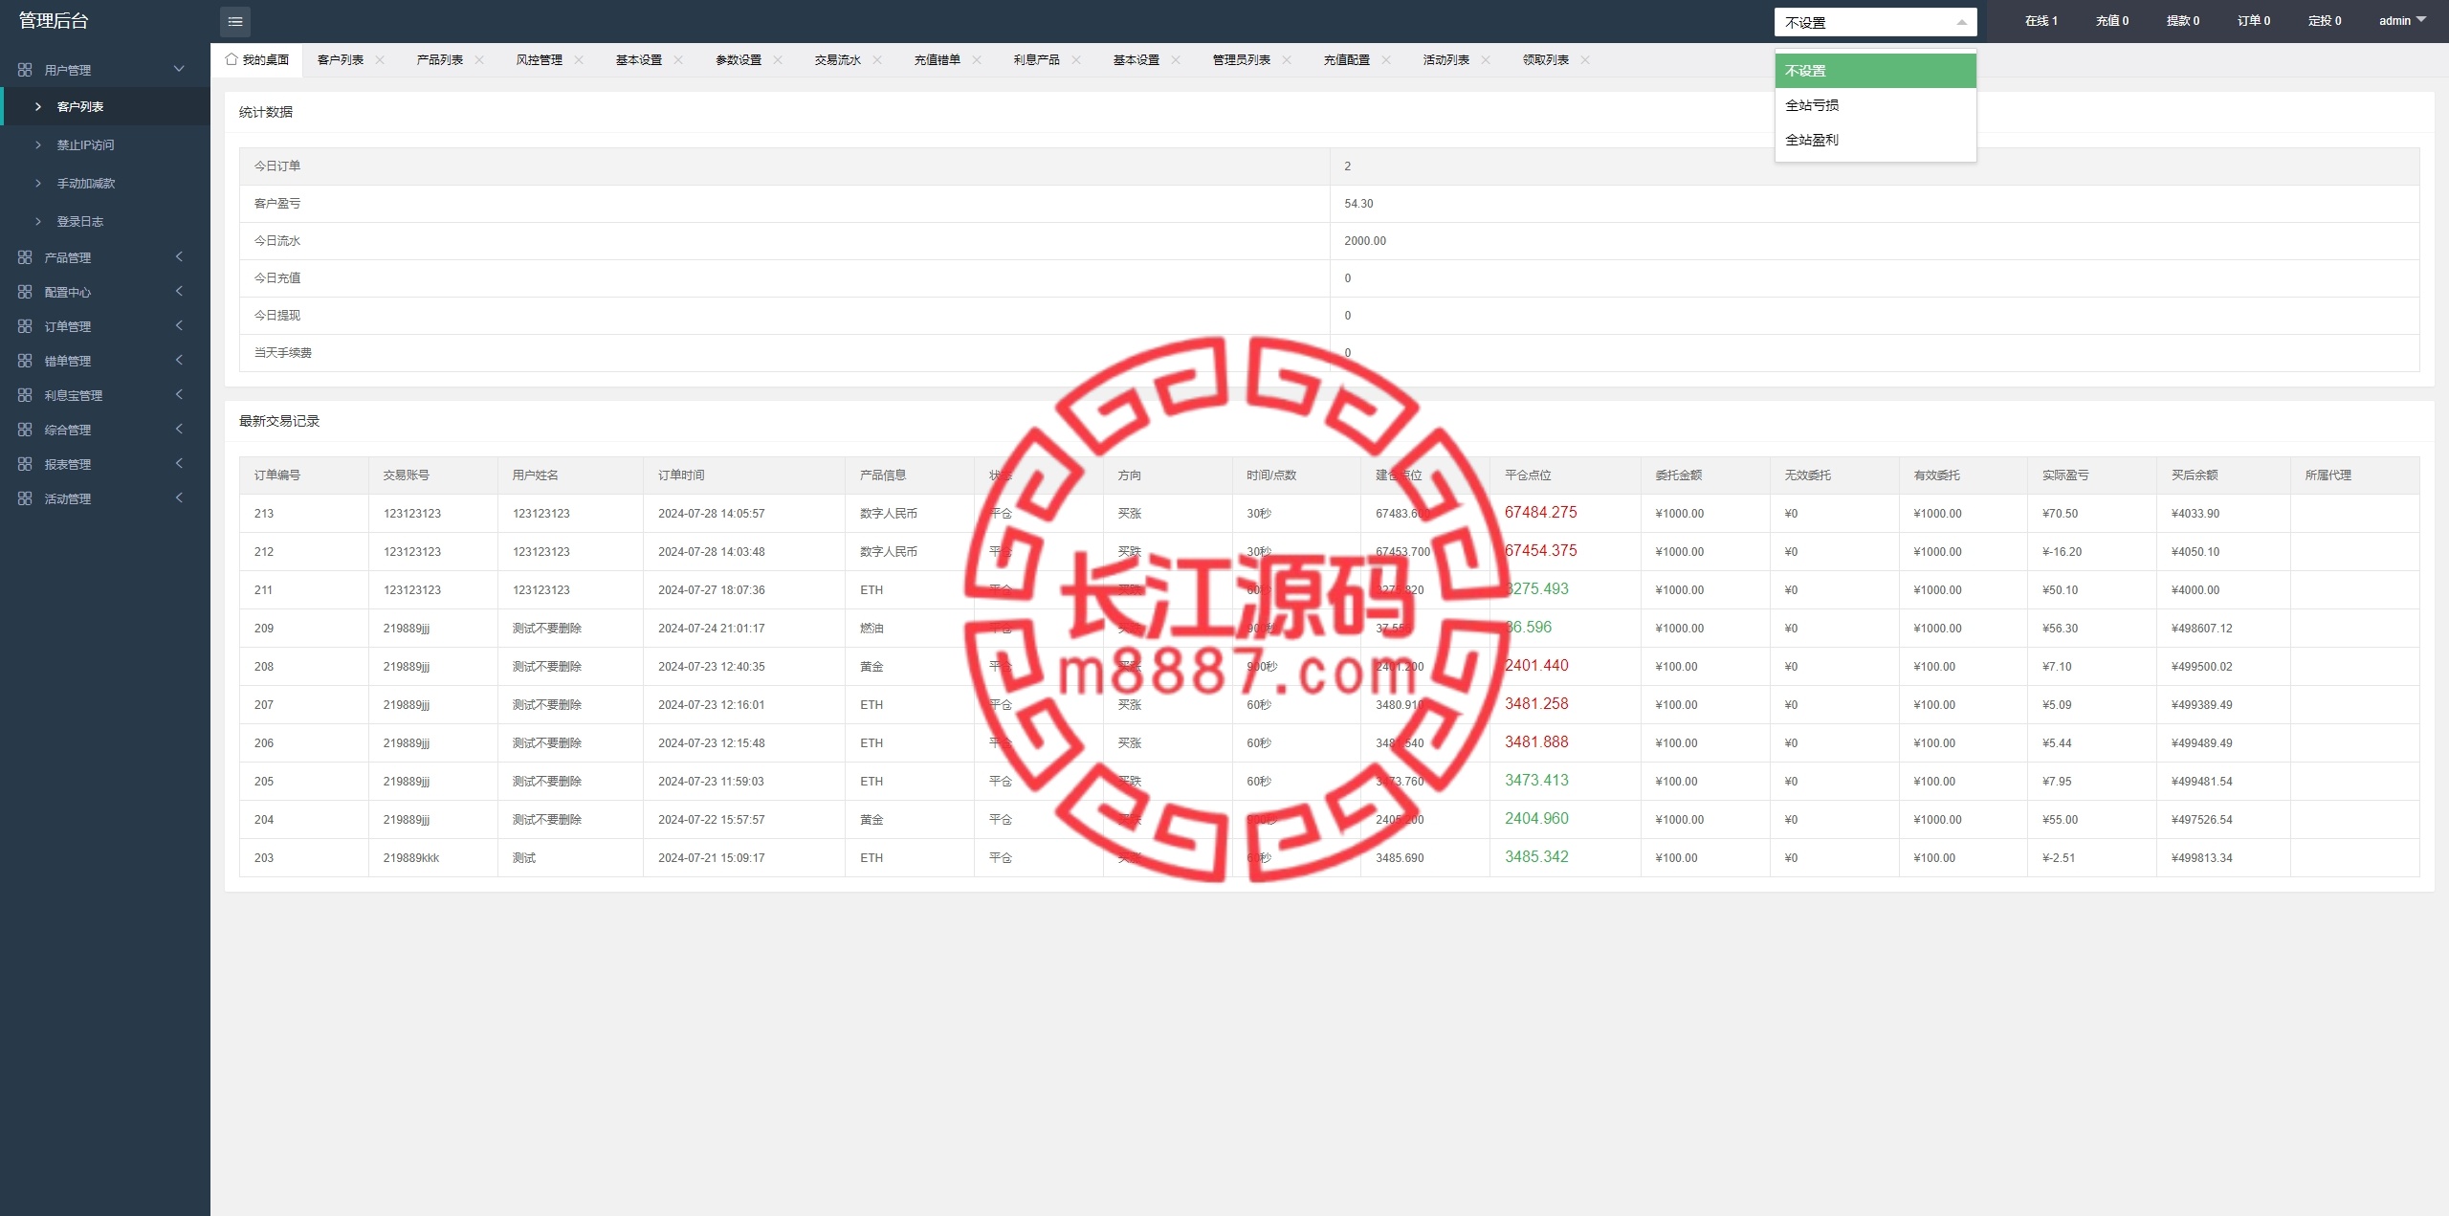Open the admin account dropdown
Screen dimensions: 2449x1216
click(2402, 20)
